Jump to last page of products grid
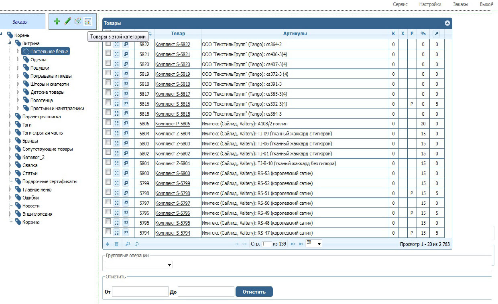 301,244
